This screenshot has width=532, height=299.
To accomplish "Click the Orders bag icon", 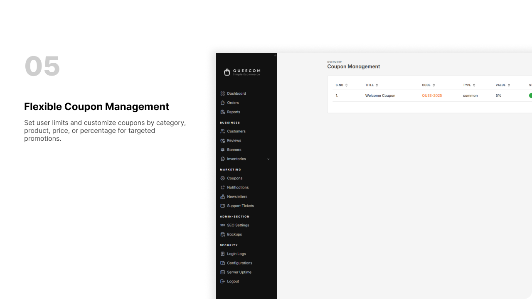I will [222, 103].
